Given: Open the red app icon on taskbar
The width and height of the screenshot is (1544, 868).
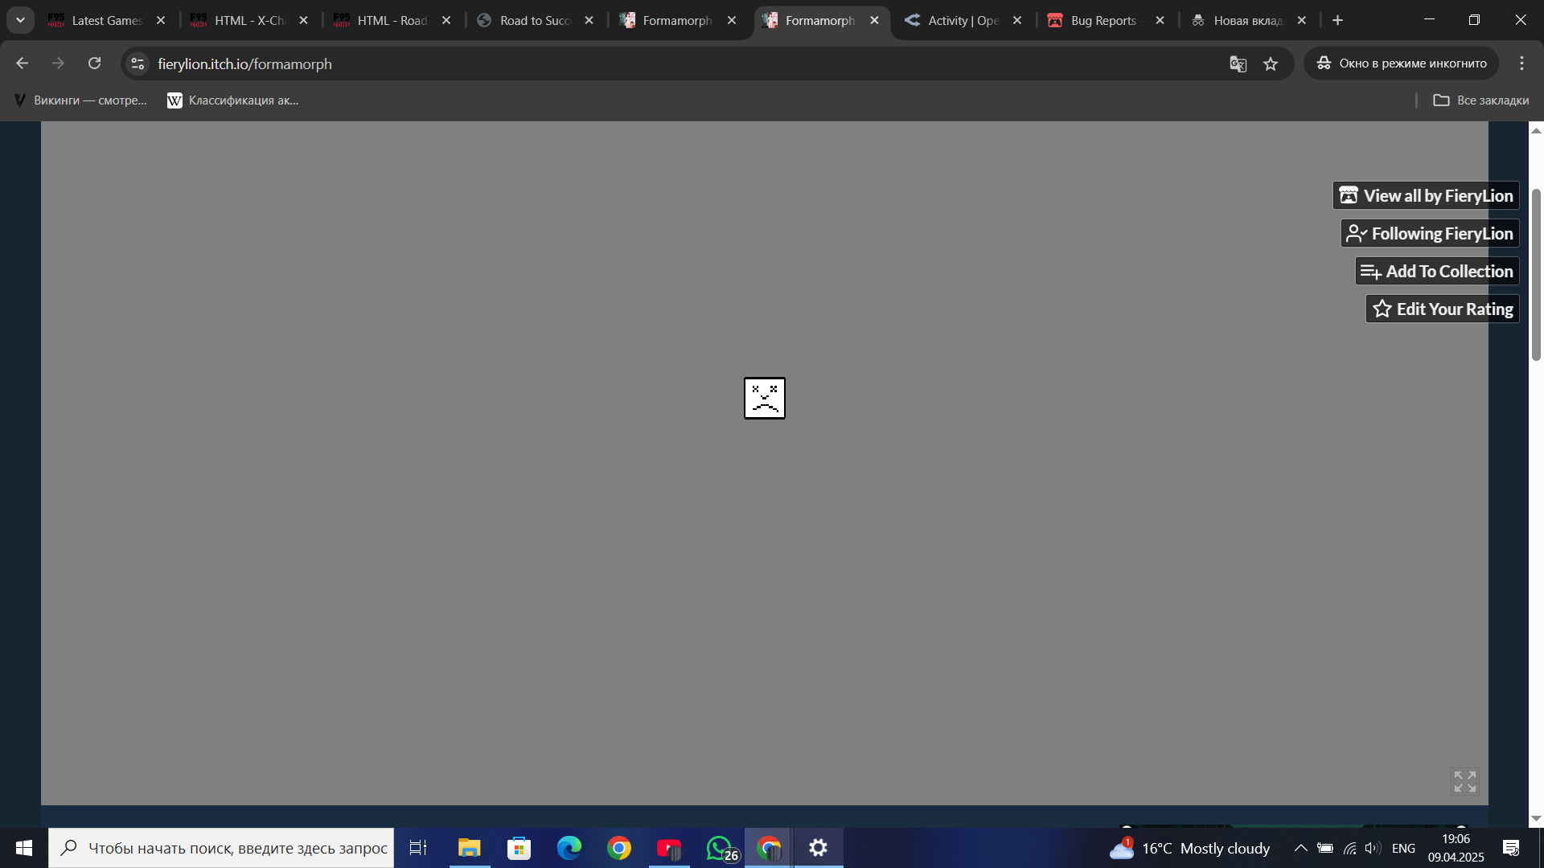Looking at the screenshot, I should pyautogui.click(x=669, y=848).
